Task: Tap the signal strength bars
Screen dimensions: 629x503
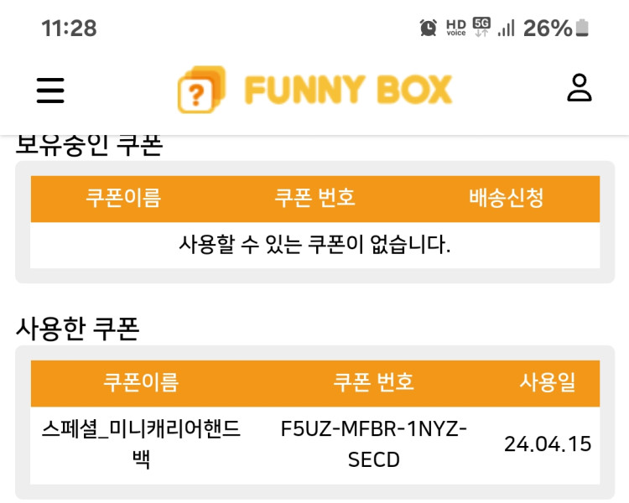Action: 506,28
